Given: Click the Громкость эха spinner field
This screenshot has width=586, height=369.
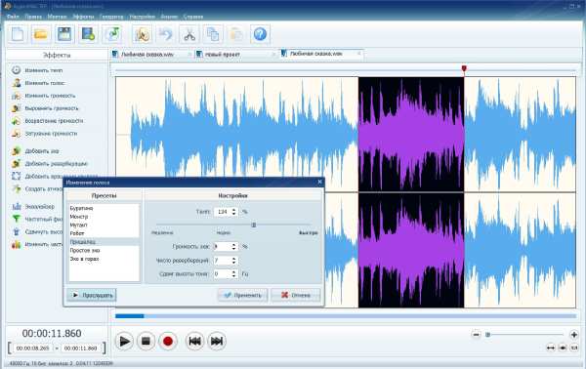Looking at the screenshot, I should 226,247.
